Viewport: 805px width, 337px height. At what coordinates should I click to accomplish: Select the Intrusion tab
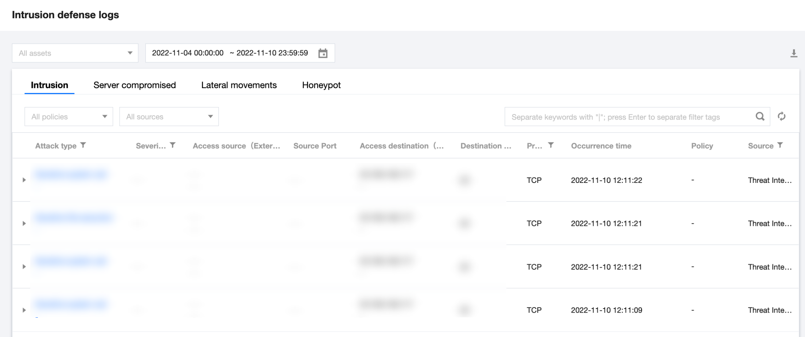point(50,85)
